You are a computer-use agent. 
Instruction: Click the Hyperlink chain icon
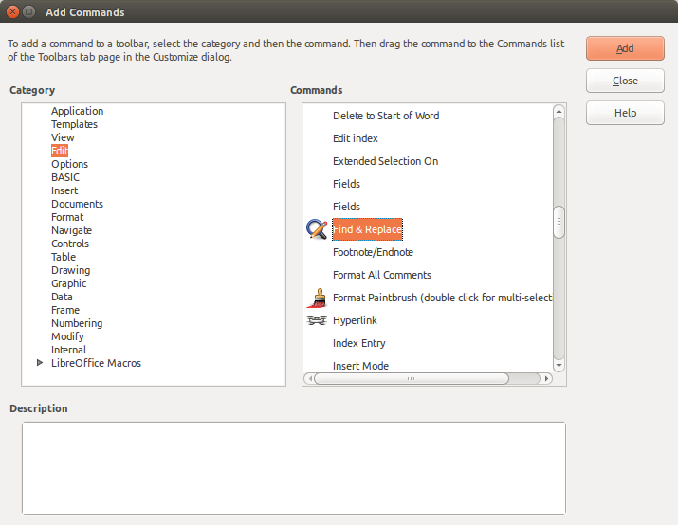click(x=317, y=320)
